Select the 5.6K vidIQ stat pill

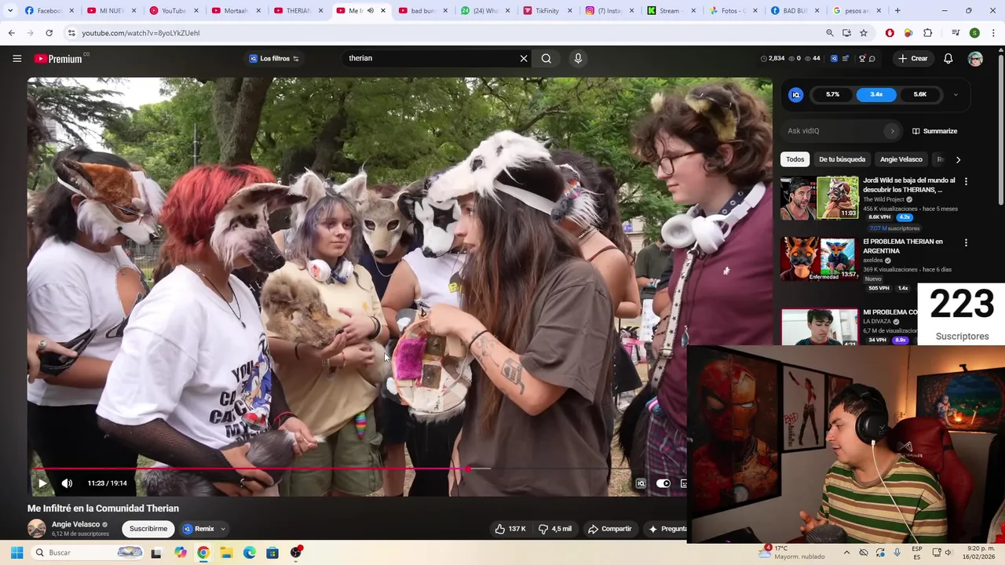click(x=920, y=95)
